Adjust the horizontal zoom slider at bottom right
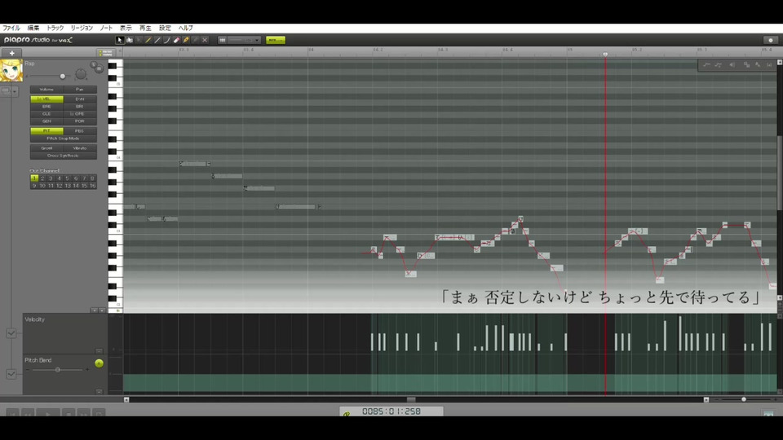This screenshot has width=783, height=440. point(744,399)
